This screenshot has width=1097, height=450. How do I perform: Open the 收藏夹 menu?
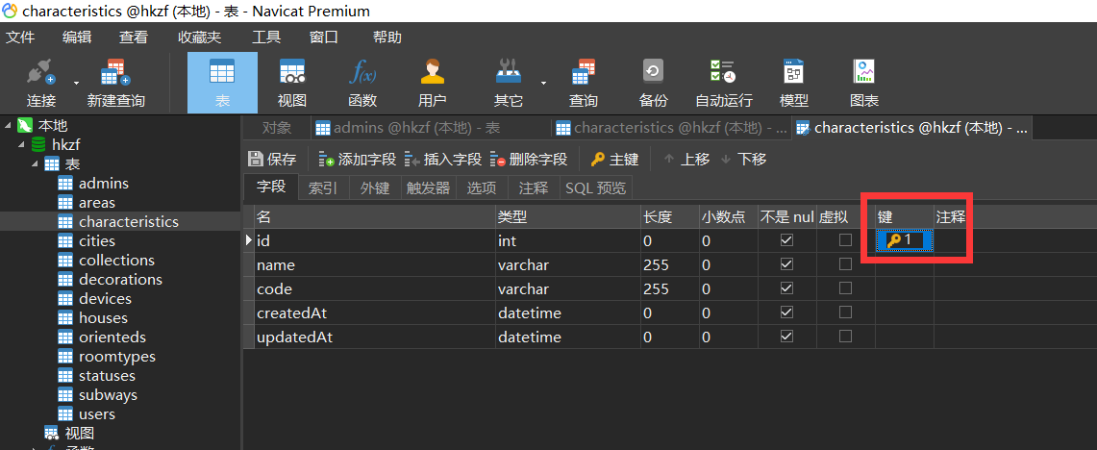(199, 37)
